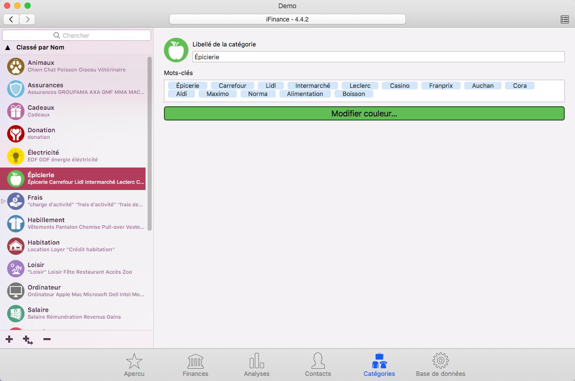This screenshot has height=381, width=575.
Task: Switch to the Analyses tab
Action: click(257, 365)
